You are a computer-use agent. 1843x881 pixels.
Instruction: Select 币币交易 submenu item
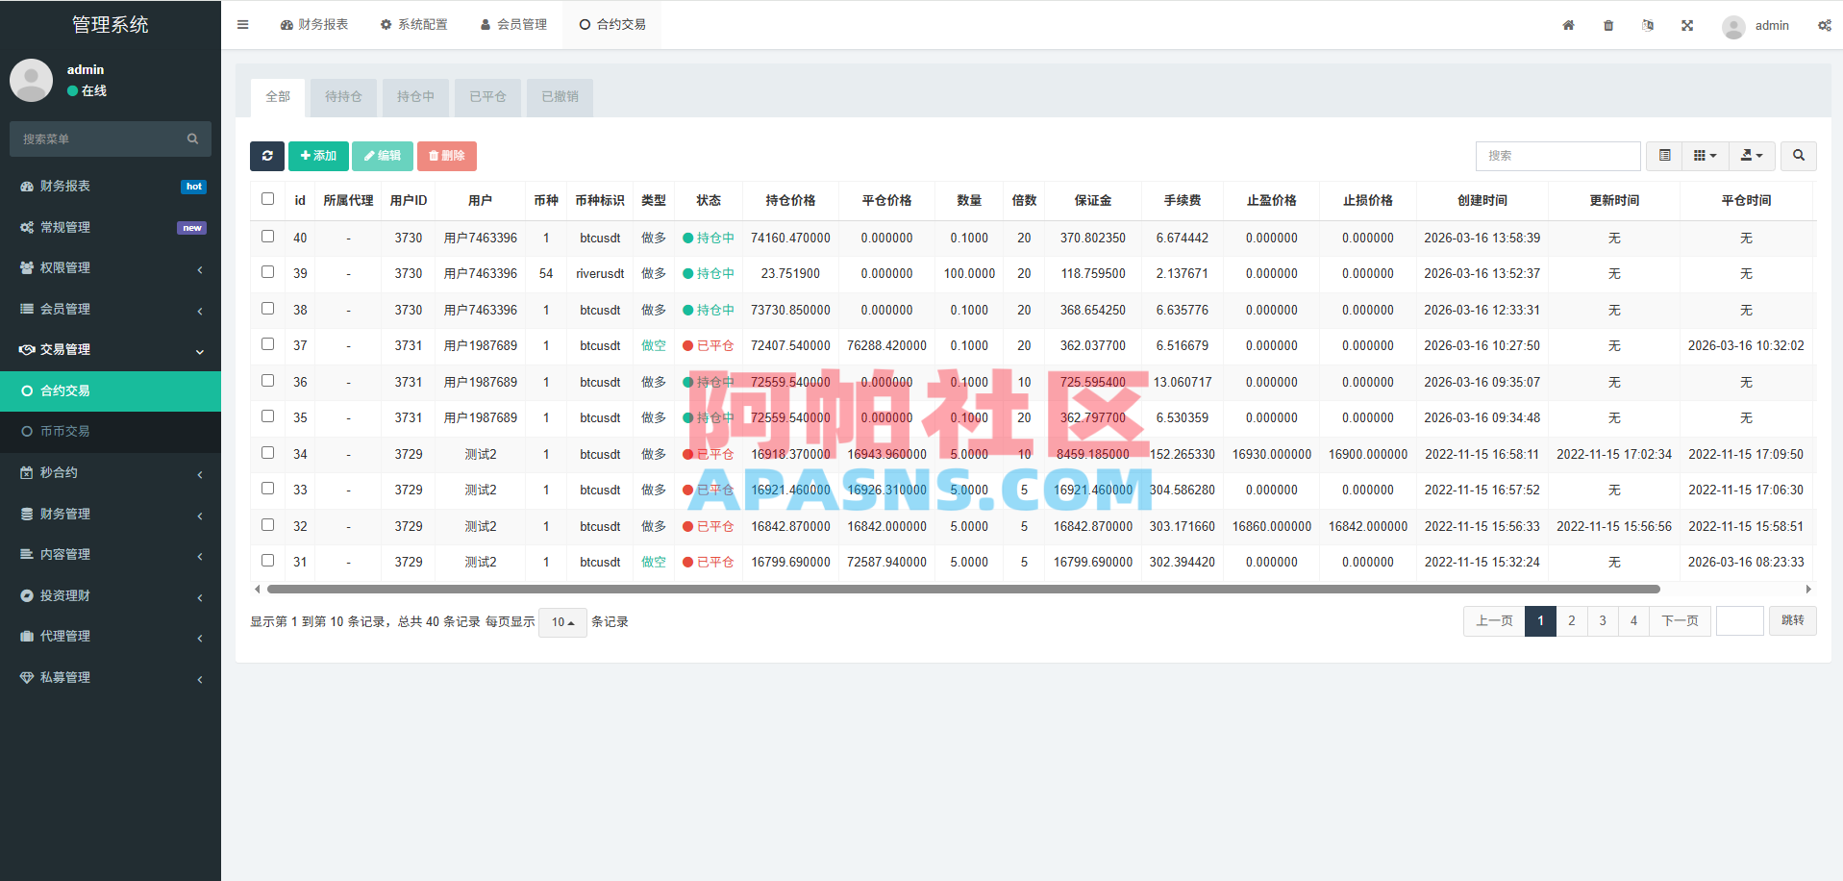[x=111, y=431]
